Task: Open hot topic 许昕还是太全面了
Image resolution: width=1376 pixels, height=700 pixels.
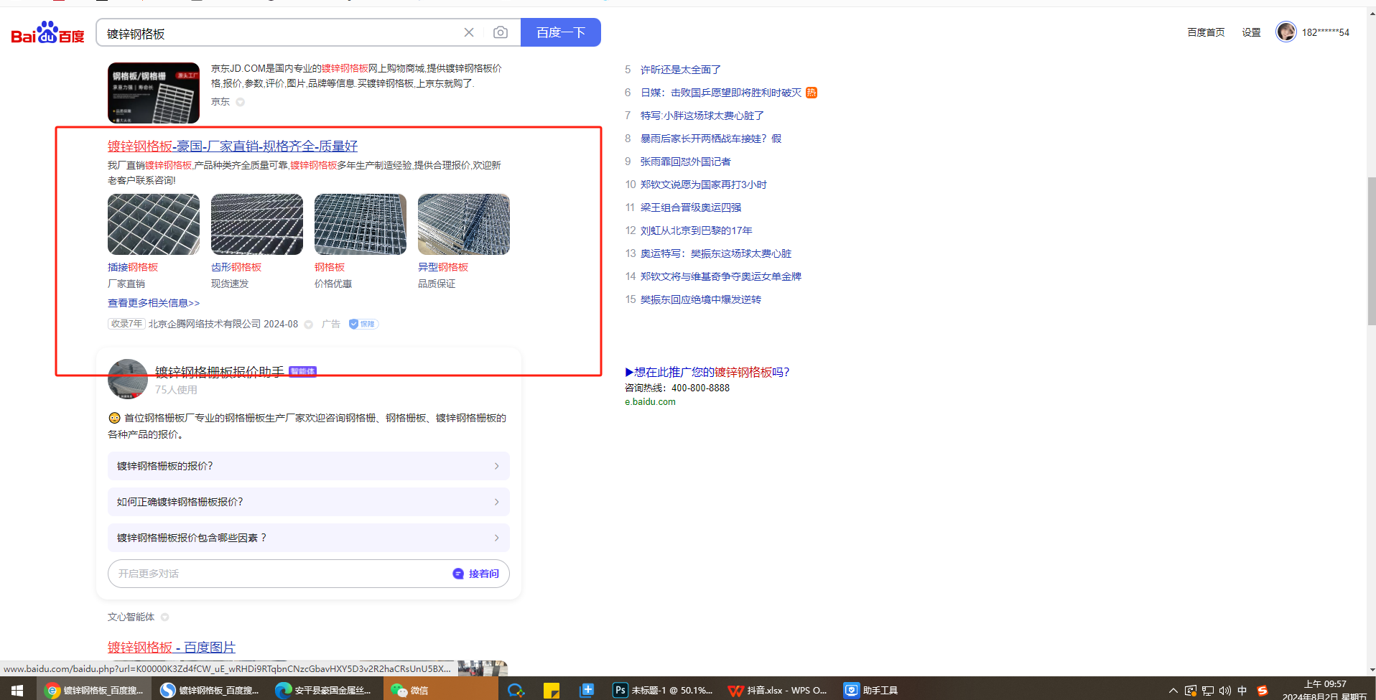Action: pos(681,70)
